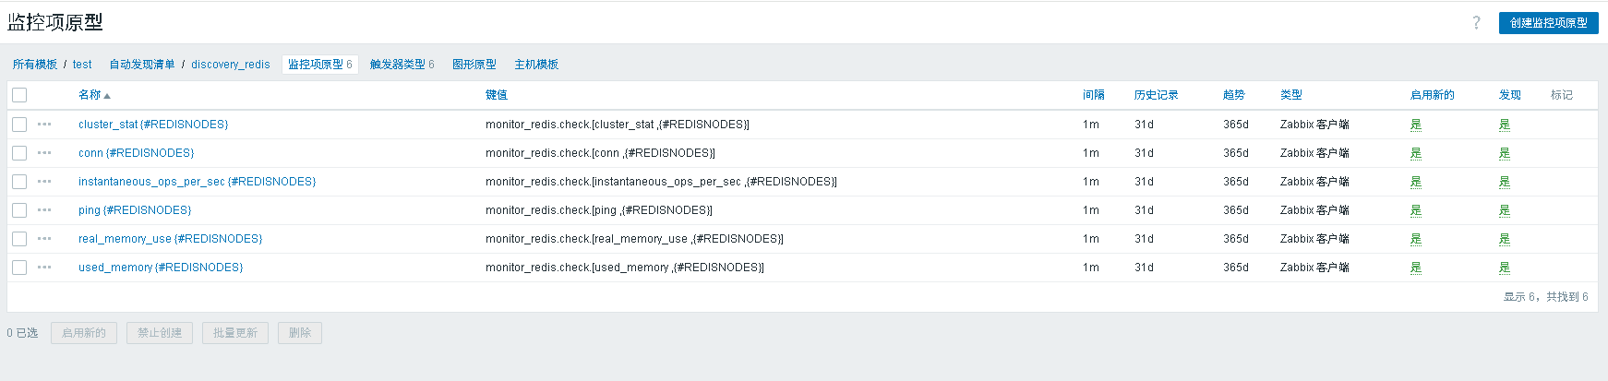Switch to the 触发器类型 tab

tap(397, 65)
